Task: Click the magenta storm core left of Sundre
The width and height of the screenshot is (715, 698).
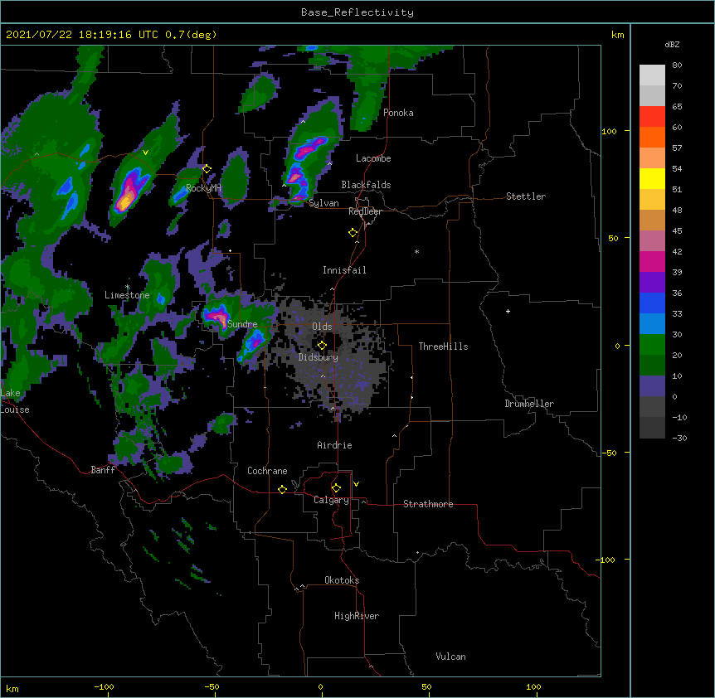Action: point(216,315)
